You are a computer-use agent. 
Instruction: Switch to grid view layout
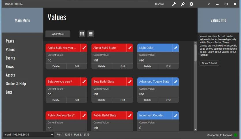[x=82, y=34]
